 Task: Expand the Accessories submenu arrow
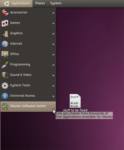coord(54,13)
